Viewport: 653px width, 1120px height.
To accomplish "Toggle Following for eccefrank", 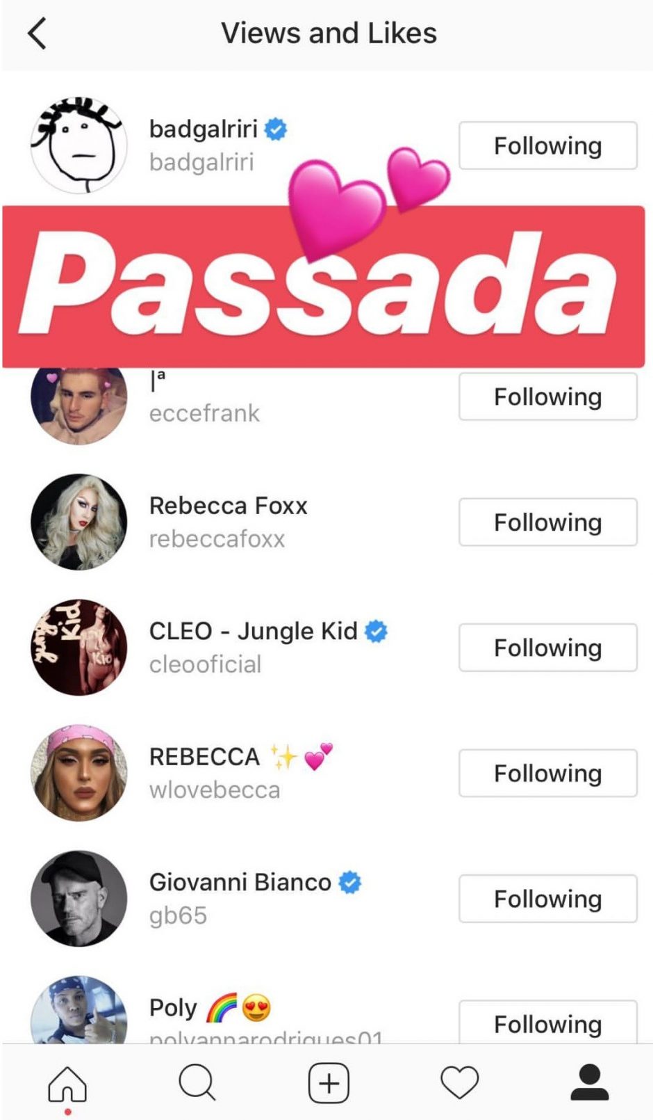I will tap(547, 397).
